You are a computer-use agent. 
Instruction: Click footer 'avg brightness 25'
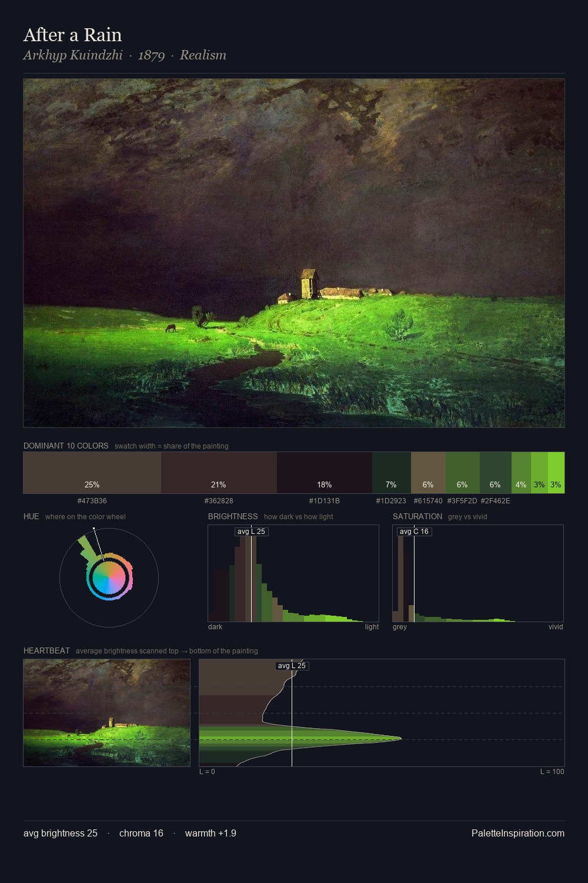[x=61, y=833]
